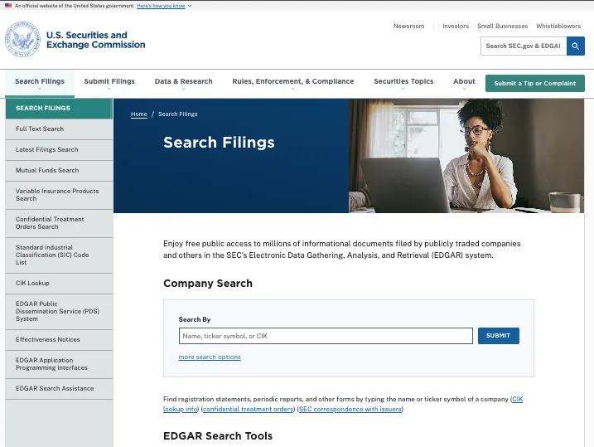This screenshot has height=447, width=594.
Task: Open the Securities Topics menu
Action: pyautogui.click(x=403, y=84)
